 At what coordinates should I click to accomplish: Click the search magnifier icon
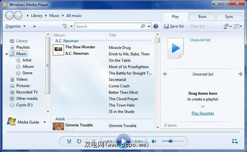[x=143, y=26]
